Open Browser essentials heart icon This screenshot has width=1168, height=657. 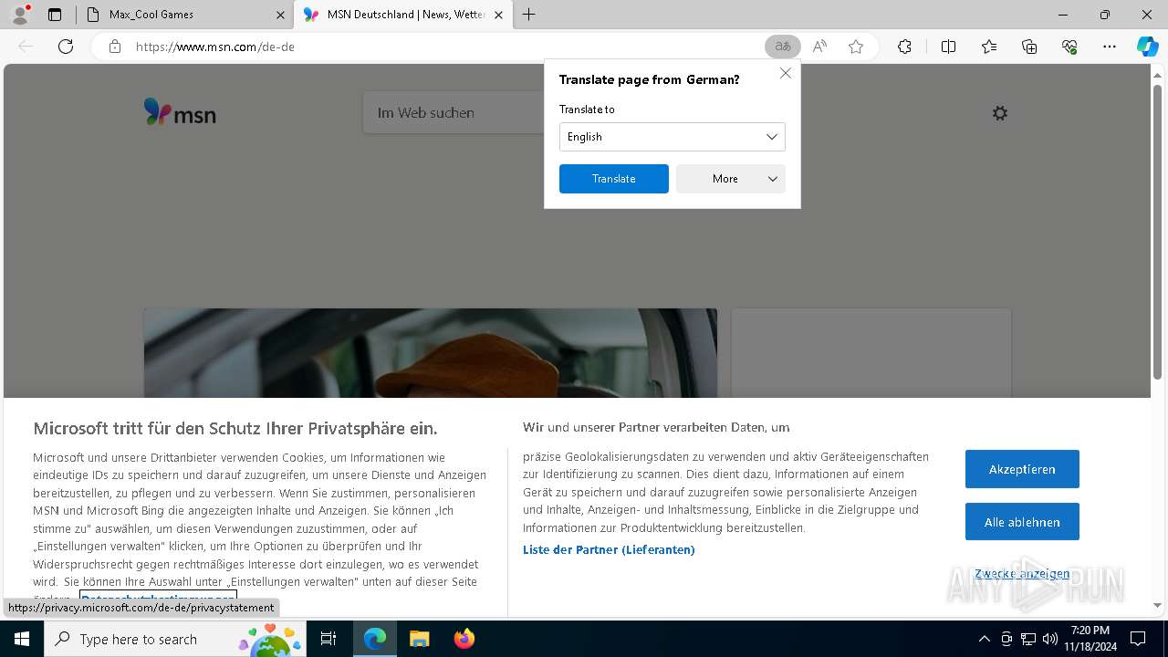pyautogui.click(x=1069, y=47)
